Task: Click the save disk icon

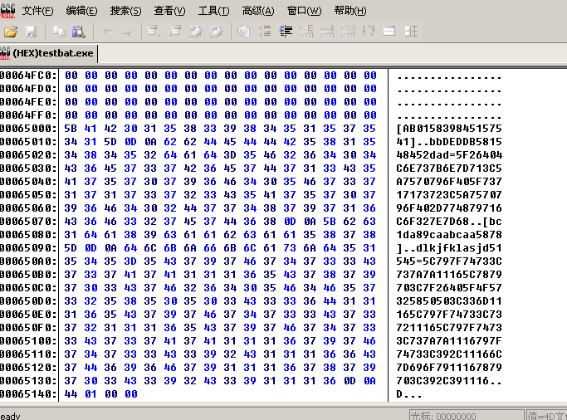Action: [x=32, y=32]
